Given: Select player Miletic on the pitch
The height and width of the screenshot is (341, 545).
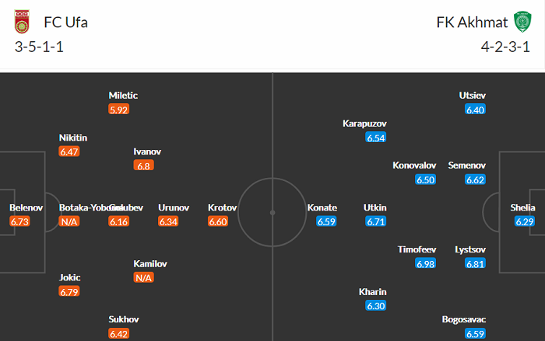Looking at the screenshot, I should 123,96.
